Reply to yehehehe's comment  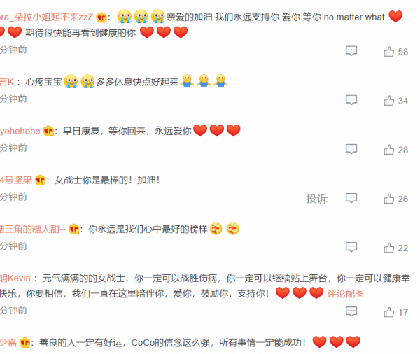click(351, 149)
